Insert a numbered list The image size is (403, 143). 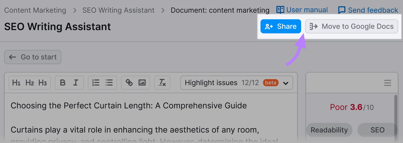(96, 83)
